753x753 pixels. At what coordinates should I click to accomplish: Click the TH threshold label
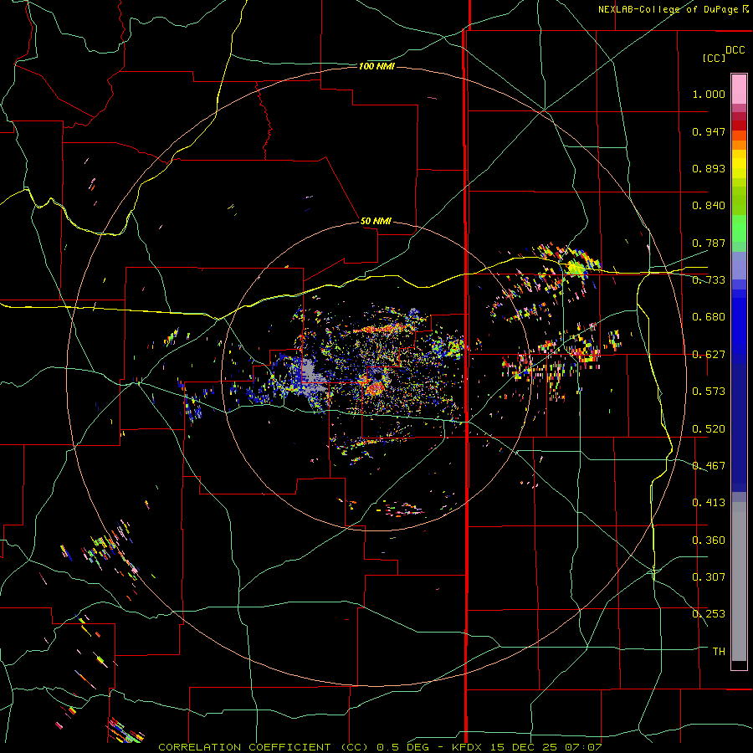tap(719, 652)
